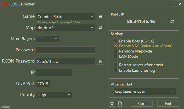Disable the Enable VAC checkbox
The height and width of the screenshot is (109, 184).
115,46
